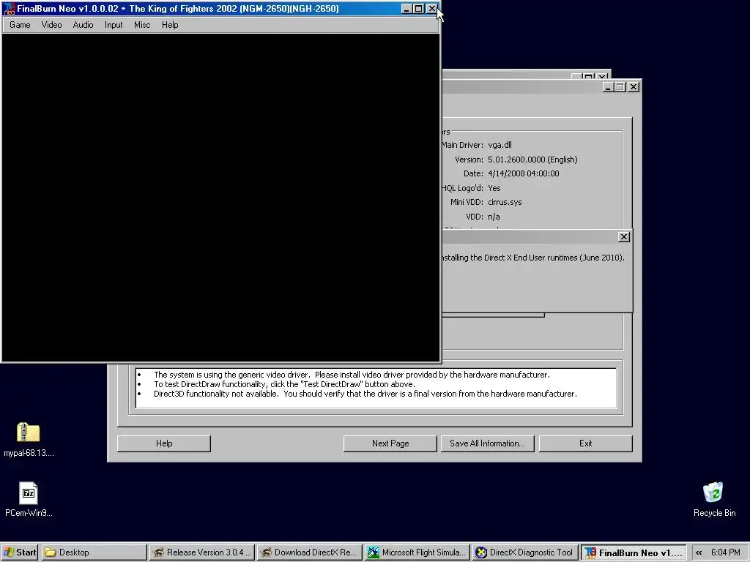
Task: Click the FinalBurn Neo taskbar button
Action: click(x=634, y=552)
